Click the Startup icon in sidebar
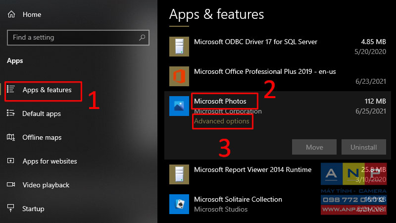396x223 pixels. coord(10,208)
